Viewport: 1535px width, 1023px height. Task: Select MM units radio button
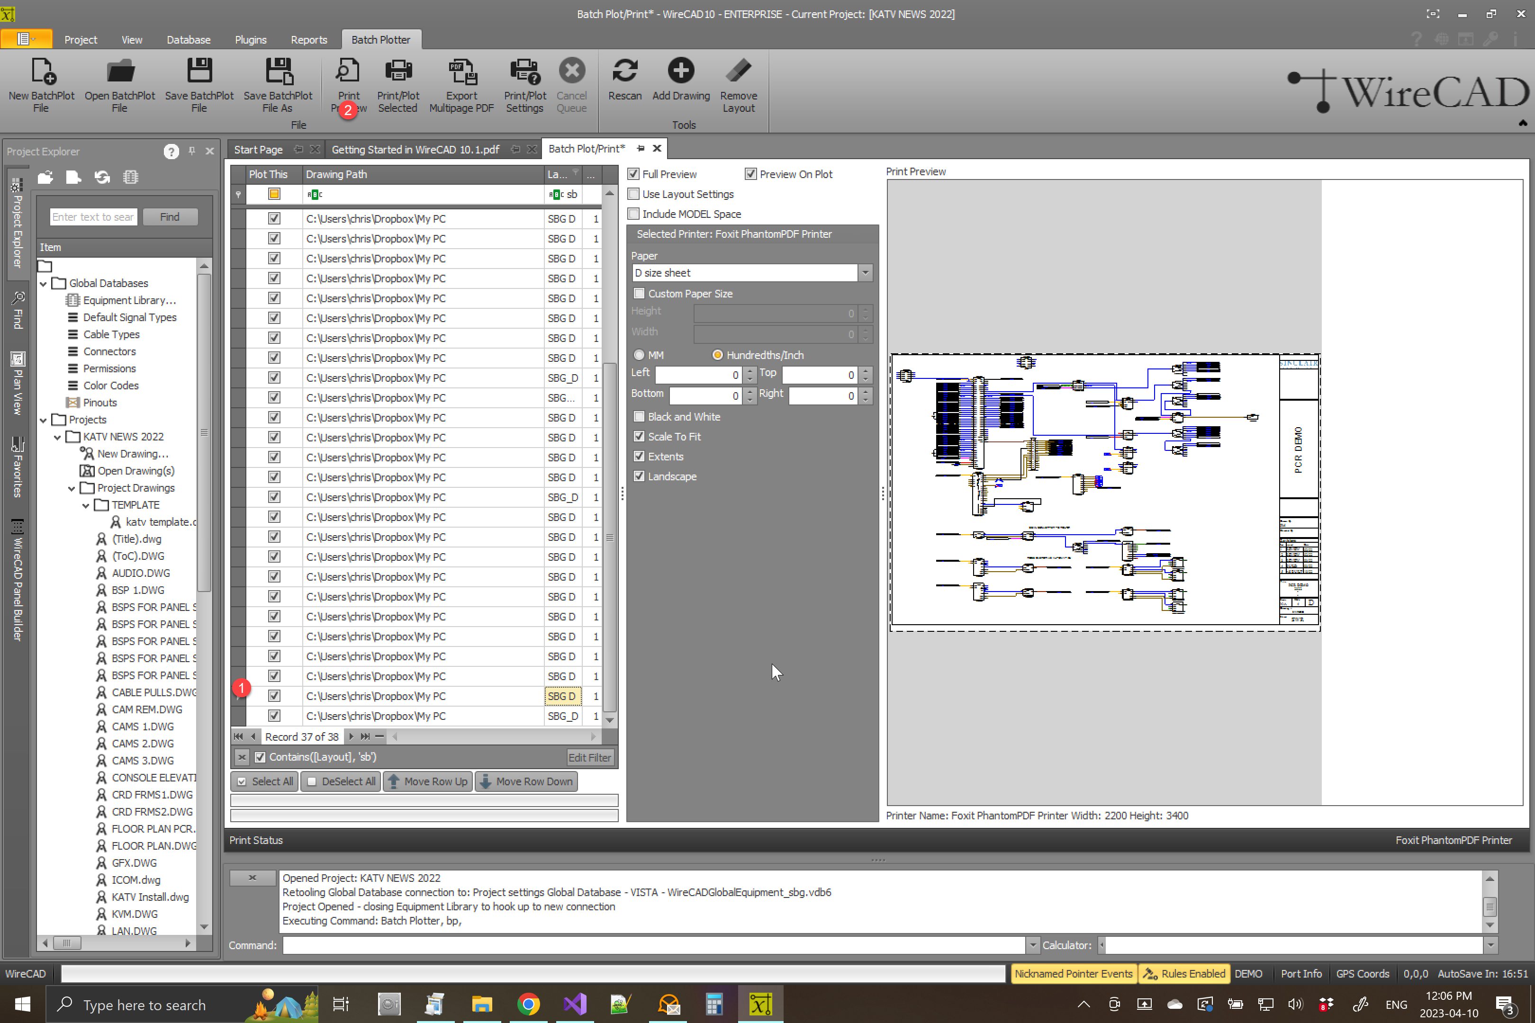tap(639, 355)
